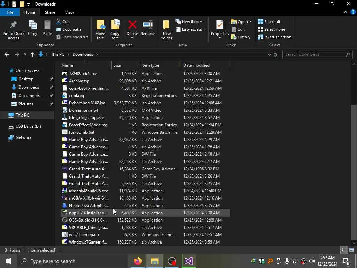Open the File menu tab
This screenshot has width=357, height=268.
click(x=9, y=12)
